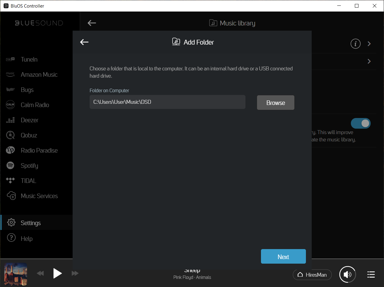The width and height of the screenshot is (384, 287).
Task: Open the play queue list icon
Action: [x=371, y=275]
